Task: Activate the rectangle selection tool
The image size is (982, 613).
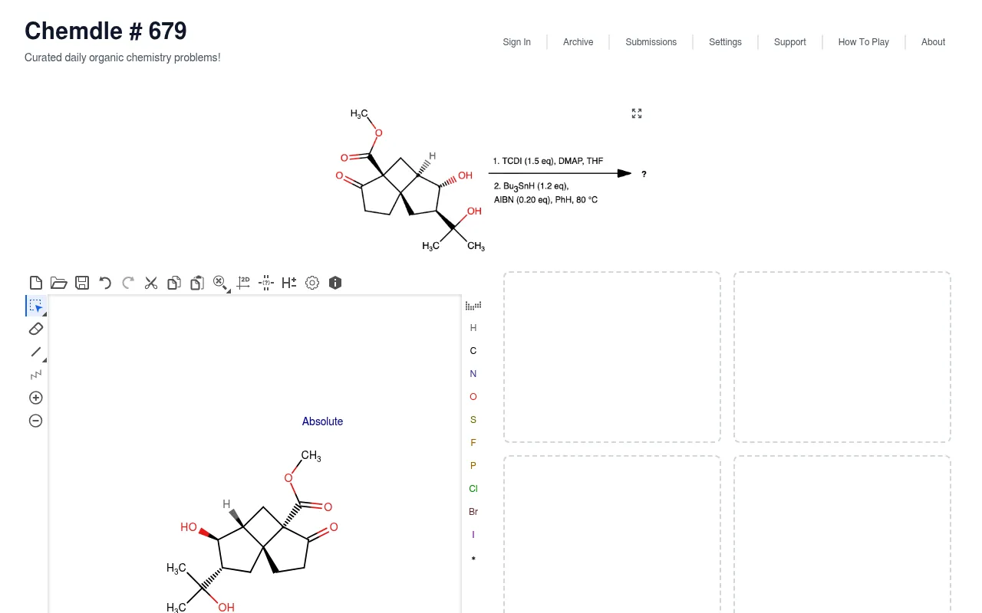Action: (x=36, y=306)
